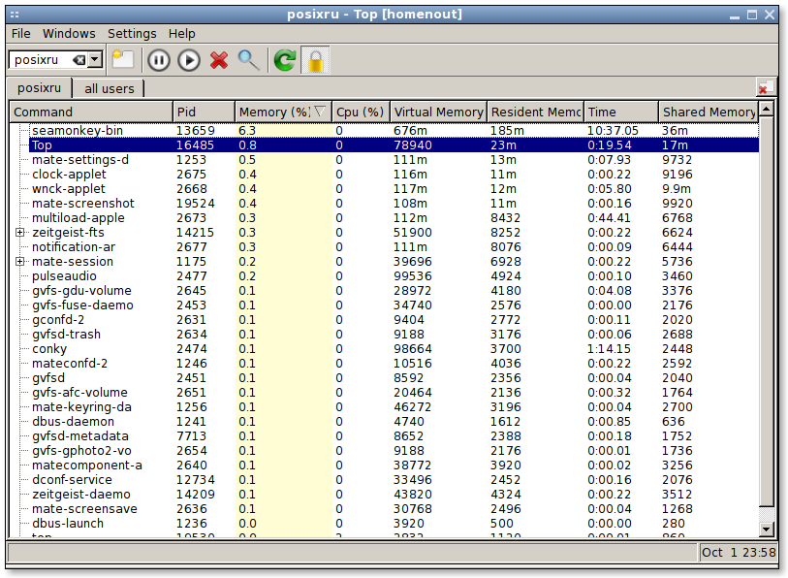Click the Oct 1 23:58 status bar clock
Viewport: 788px width, 578px height.
pos(739,553)
